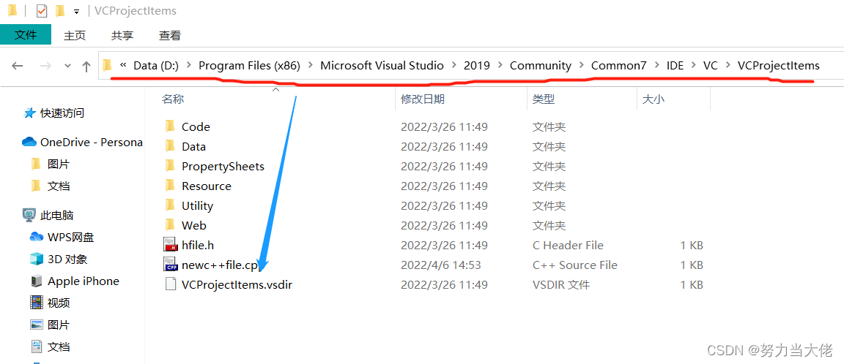
Task: Select the Resource folder icon
Action: pyautogui.click(x=170, y=186)
